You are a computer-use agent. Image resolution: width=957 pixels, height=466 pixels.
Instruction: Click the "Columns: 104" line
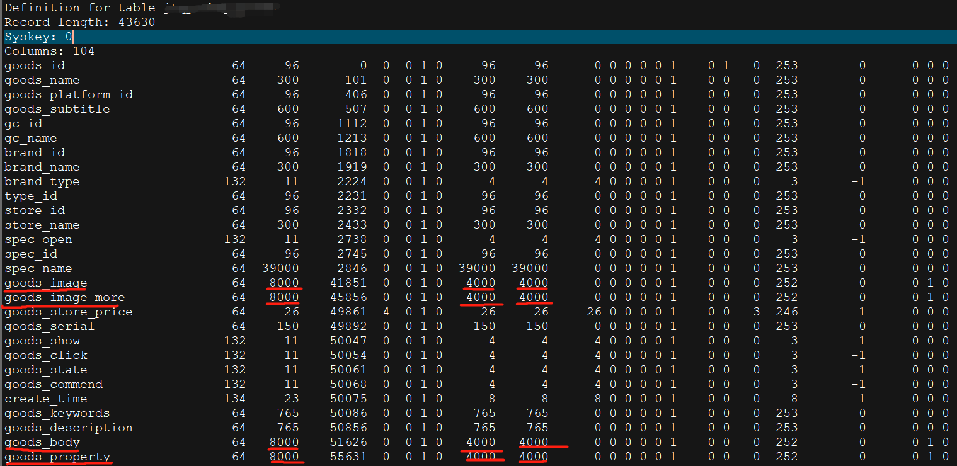coord(49,52)
